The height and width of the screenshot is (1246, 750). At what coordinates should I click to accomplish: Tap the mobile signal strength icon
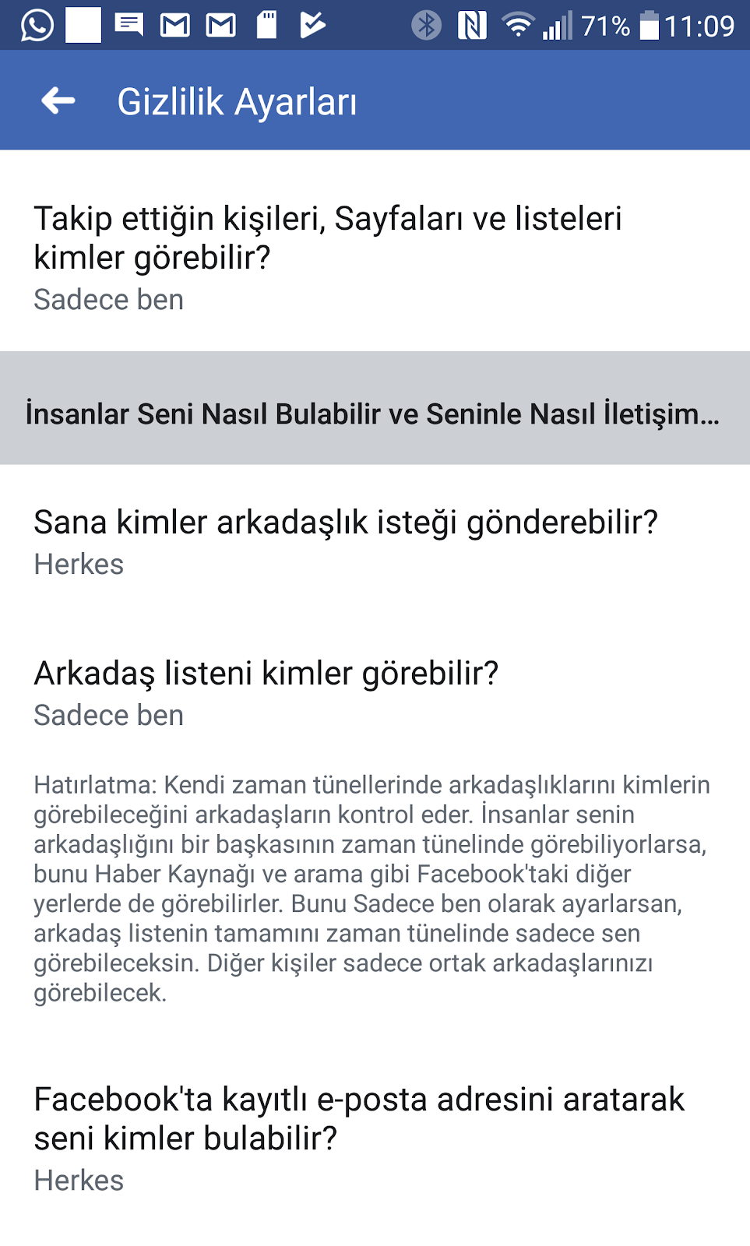tap(558, 26)
